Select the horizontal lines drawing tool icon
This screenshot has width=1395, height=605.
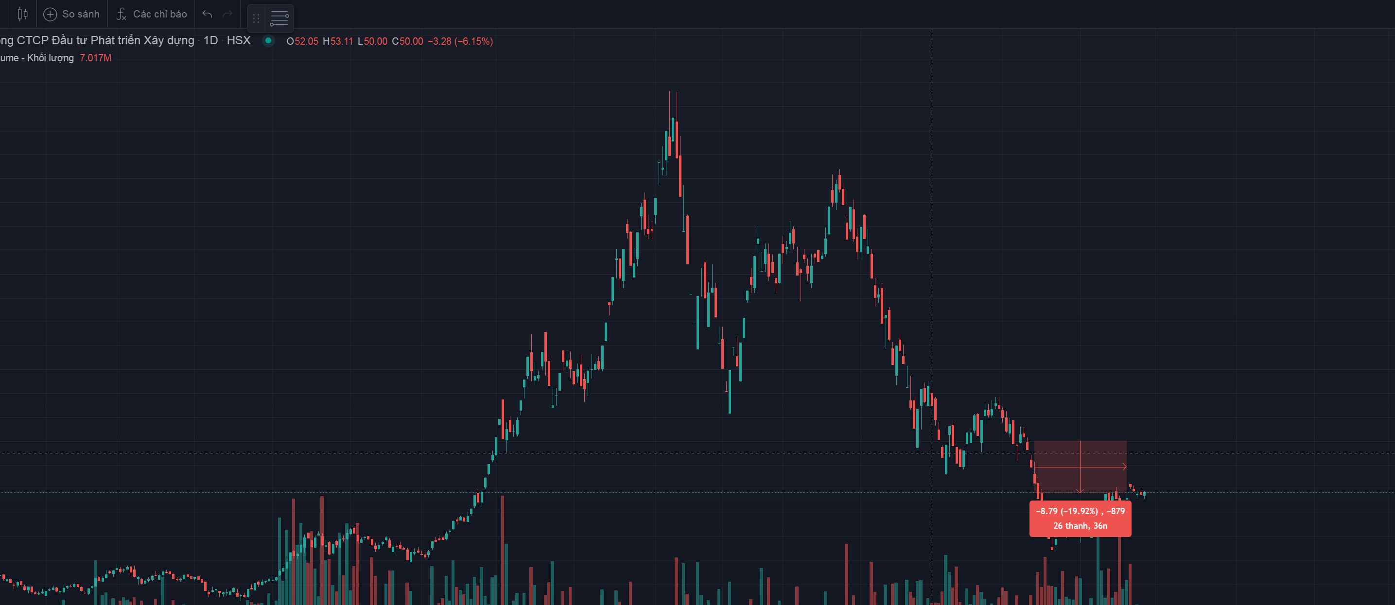pos(279,18)
